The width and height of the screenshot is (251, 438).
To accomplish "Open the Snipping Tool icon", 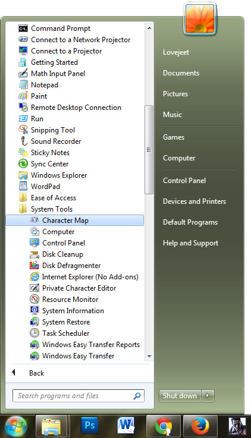I will click(x=23, y=130).
